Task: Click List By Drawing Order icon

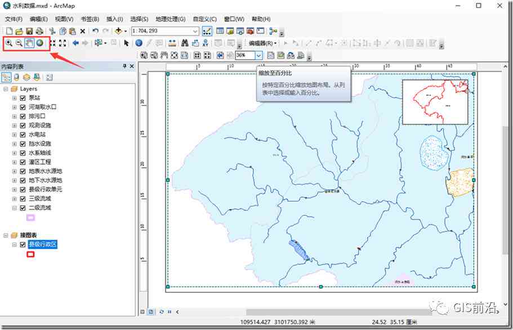Action: tap(7, 77)
